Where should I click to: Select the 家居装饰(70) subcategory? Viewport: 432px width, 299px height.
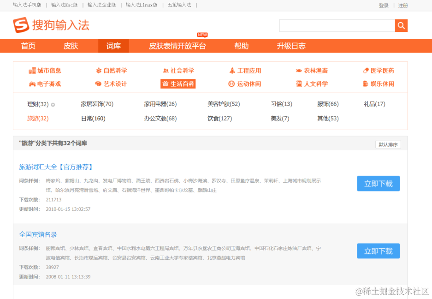[x=97, y=104]
